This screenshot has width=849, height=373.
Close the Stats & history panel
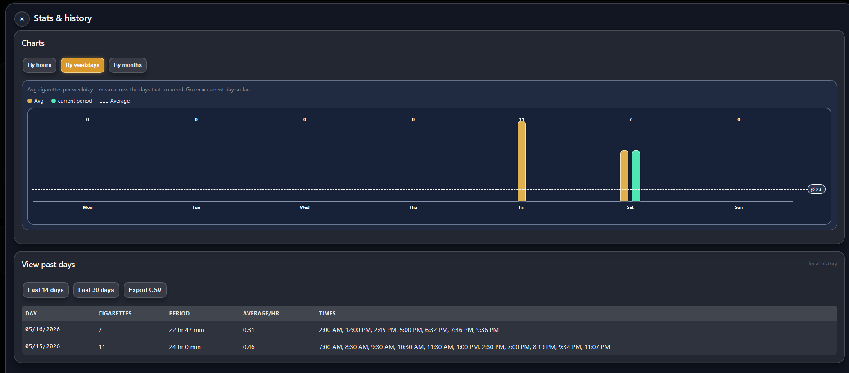[x=22, y=19]
